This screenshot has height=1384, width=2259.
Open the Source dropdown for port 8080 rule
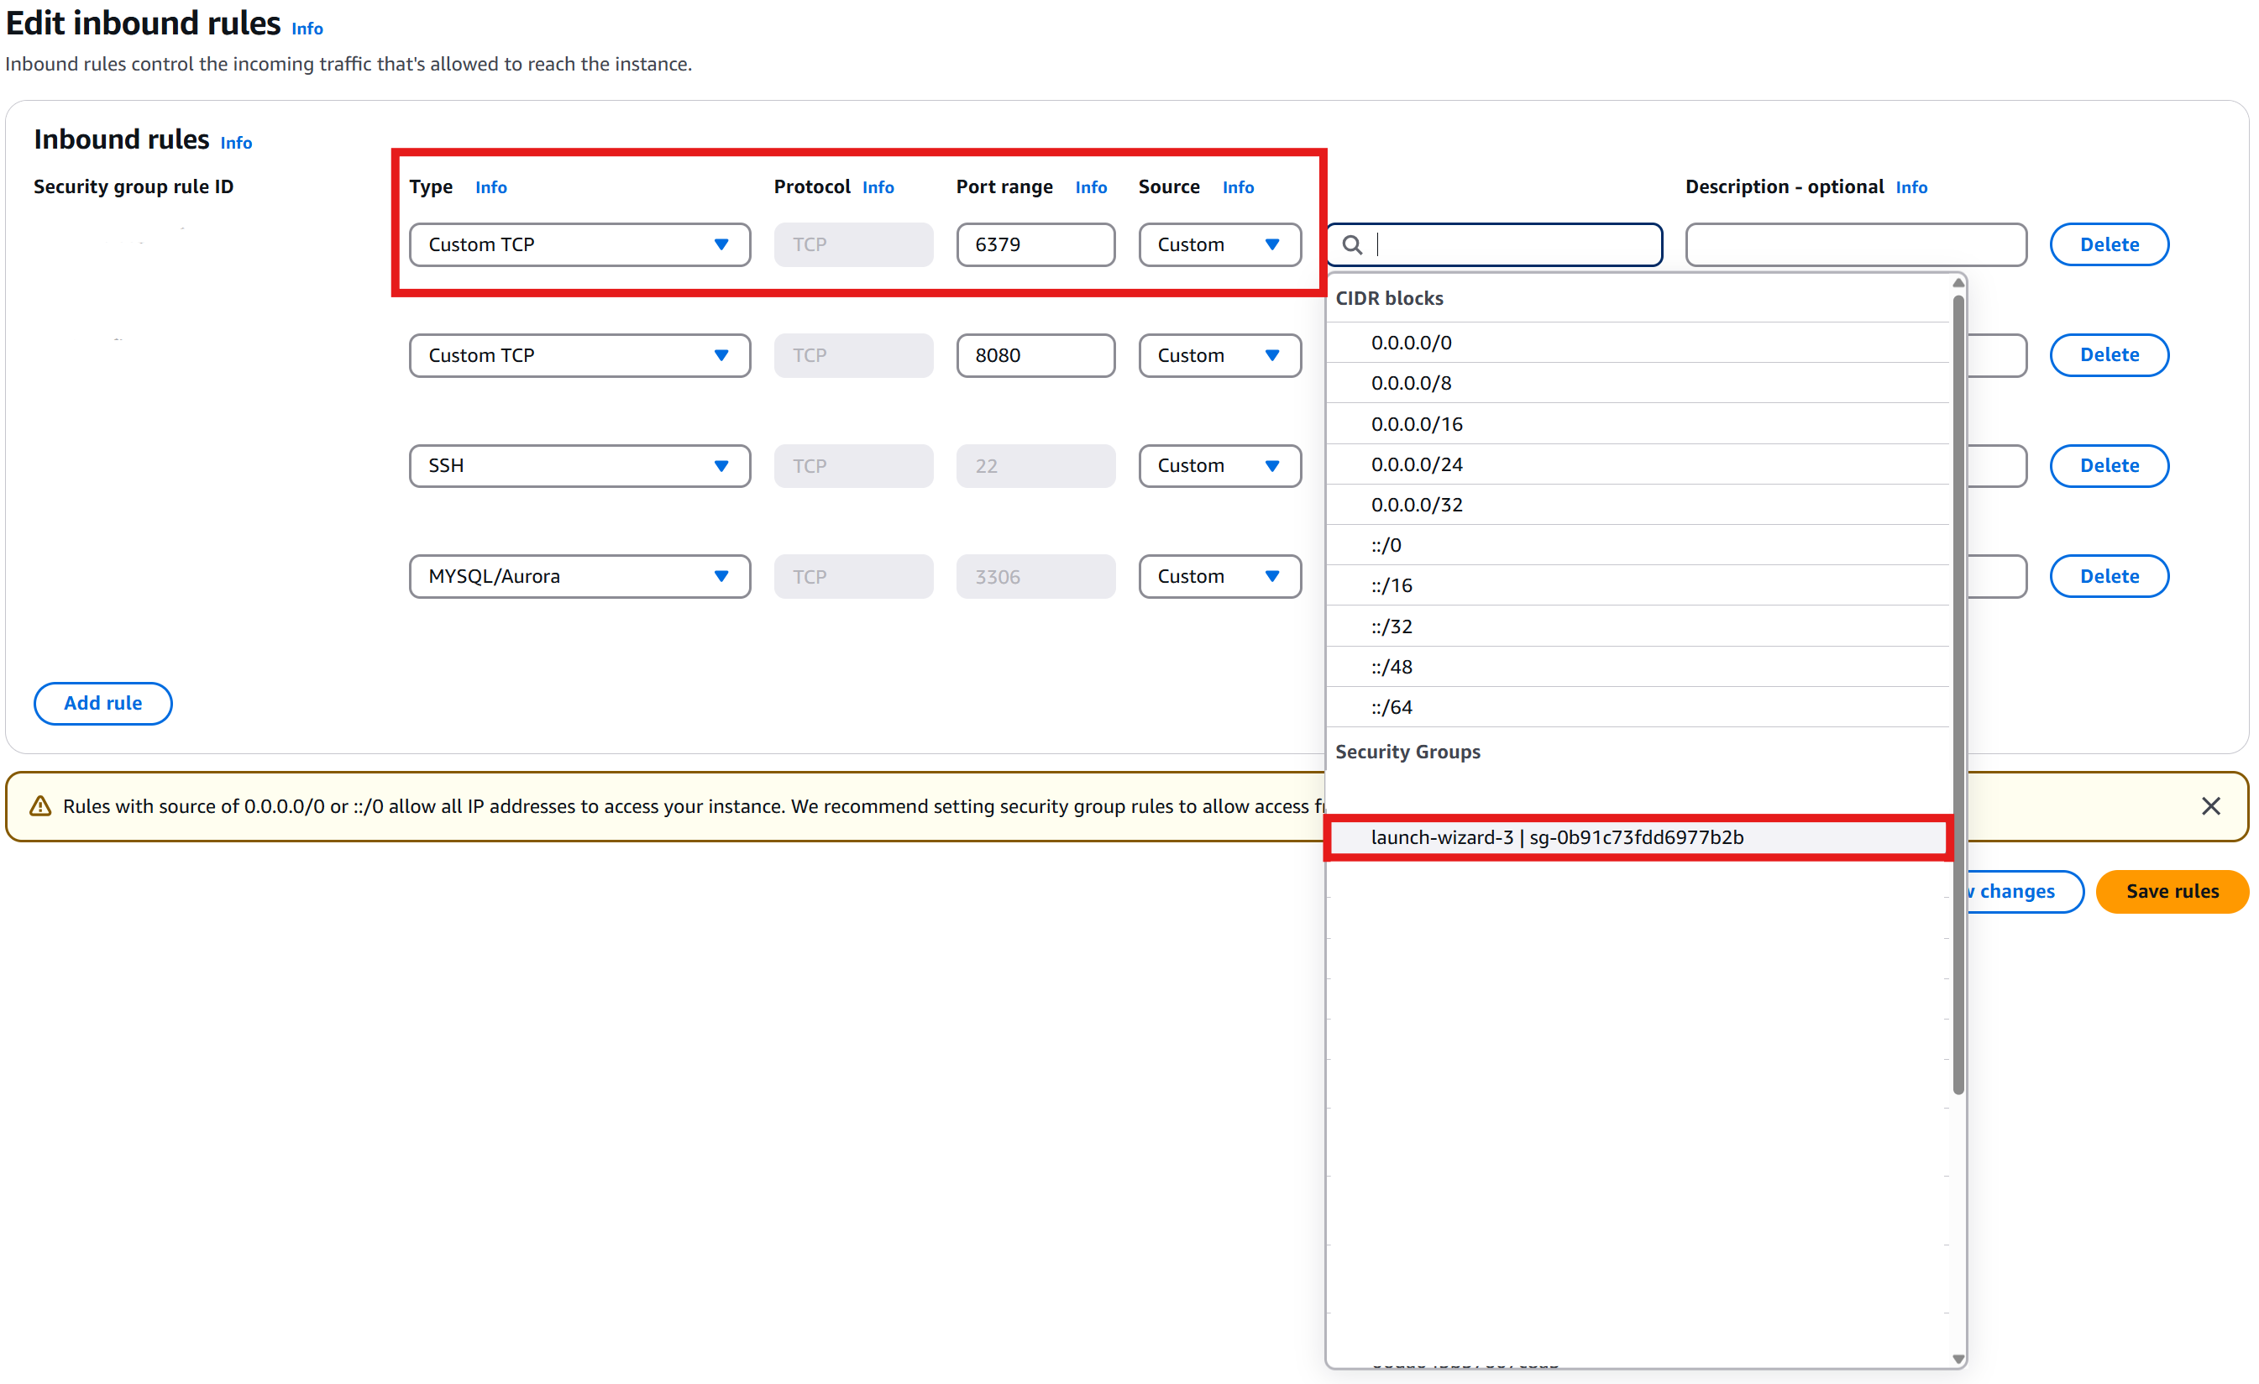1219,355
